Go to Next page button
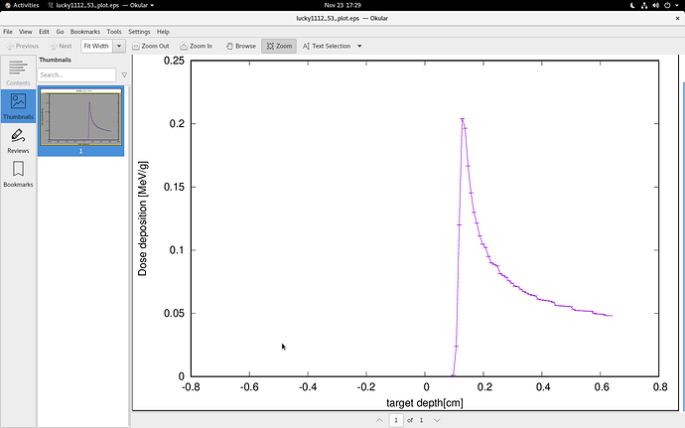The height and width of the screenshot is (428, 685). pyautogui.click(x=61, y=46)
